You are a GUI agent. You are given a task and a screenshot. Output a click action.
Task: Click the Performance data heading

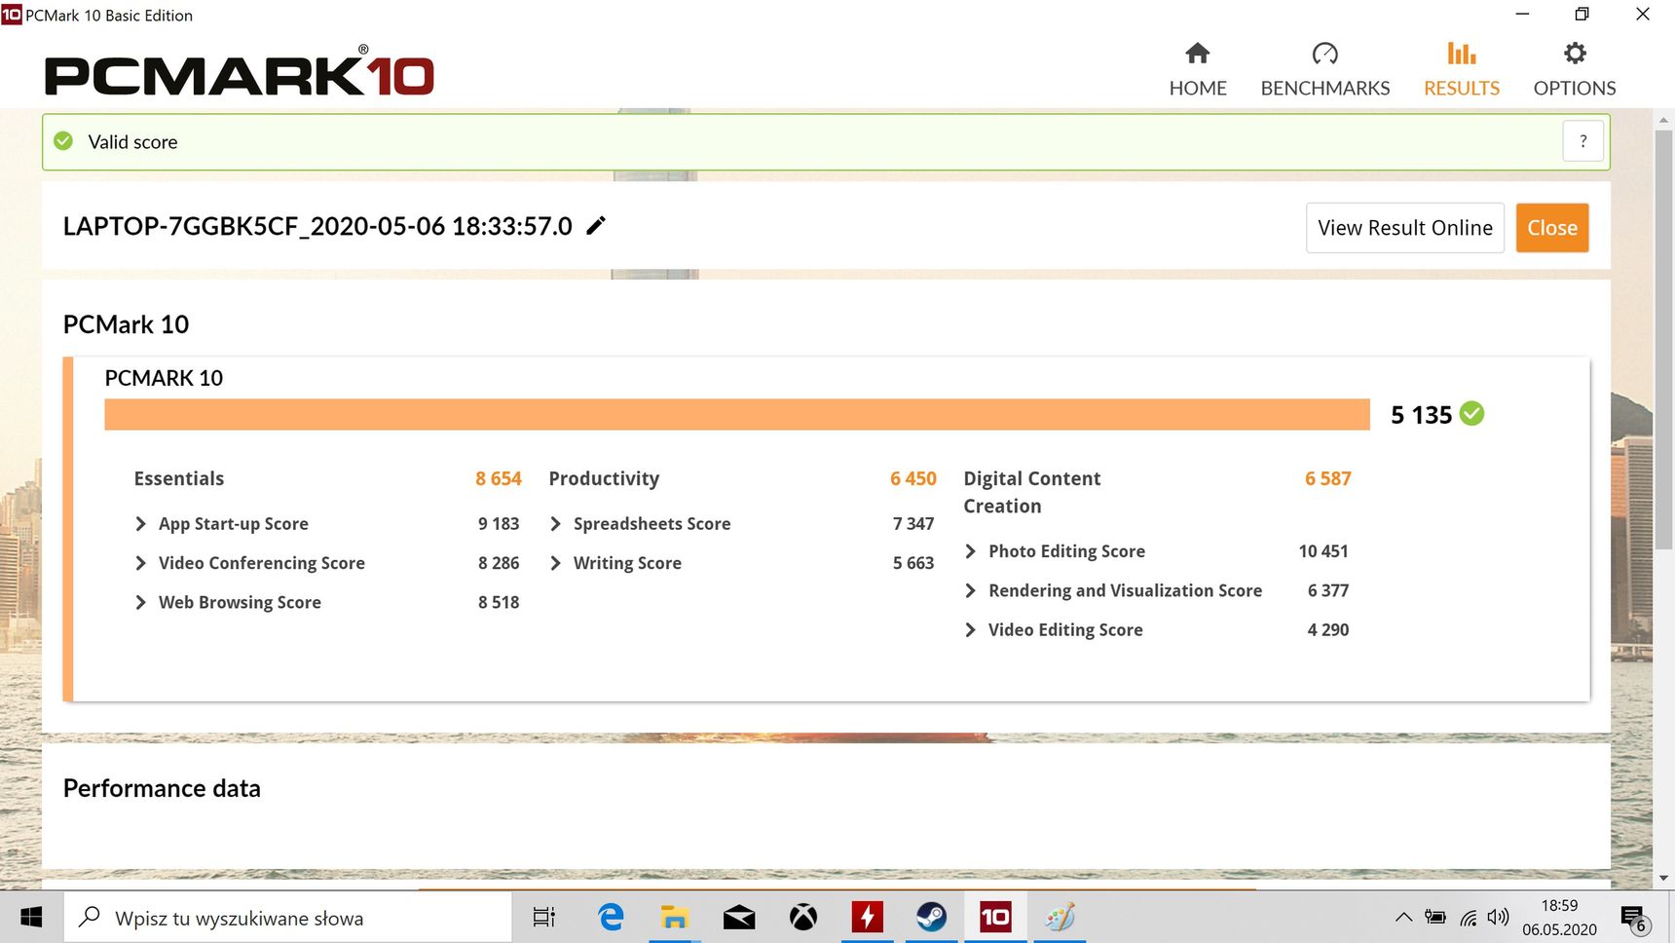[162, 788]
